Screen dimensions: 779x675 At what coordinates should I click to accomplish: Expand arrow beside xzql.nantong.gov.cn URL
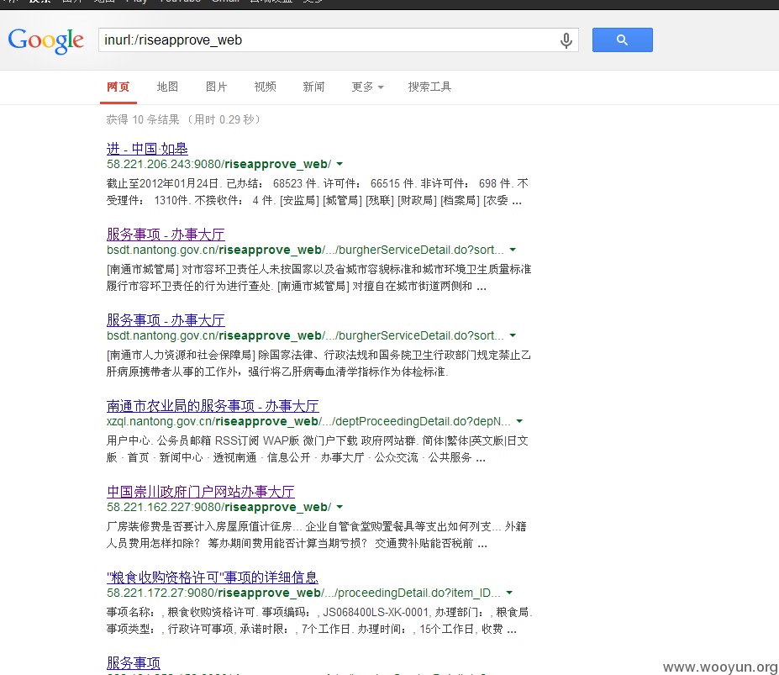click(519, 421)
